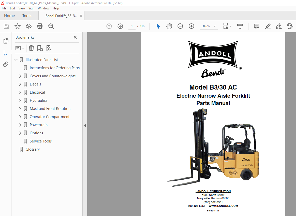Expand the Options bookmark

20,133
